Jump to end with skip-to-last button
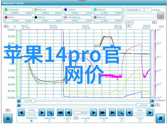This screenshot has width=168, height=124. tap(112, 112)
